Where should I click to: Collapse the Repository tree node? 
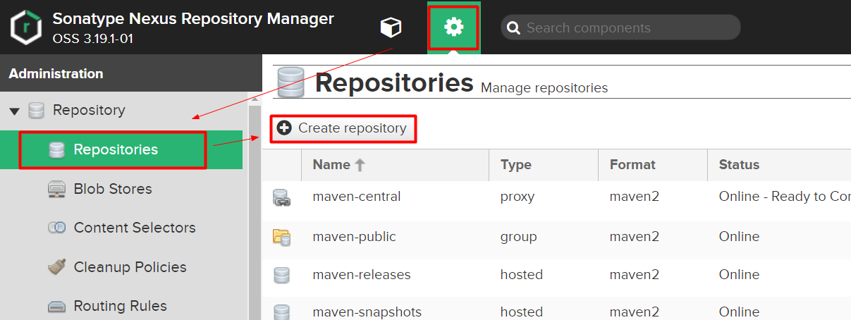point(14,111)
